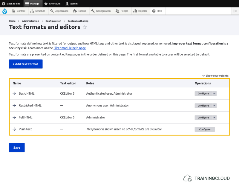Open the Content admin menu

pyautogui.click(x=19, y=11)
